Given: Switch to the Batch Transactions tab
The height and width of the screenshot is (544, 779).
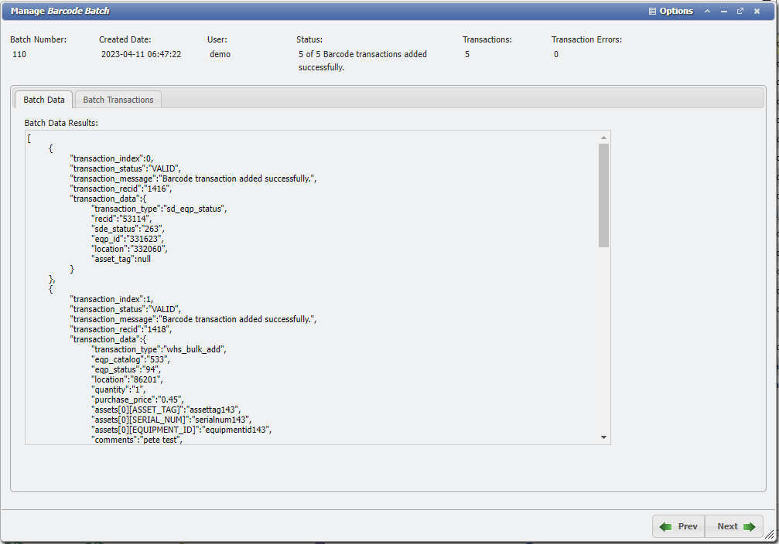Looking at the screenshot, I should (118, 99).
